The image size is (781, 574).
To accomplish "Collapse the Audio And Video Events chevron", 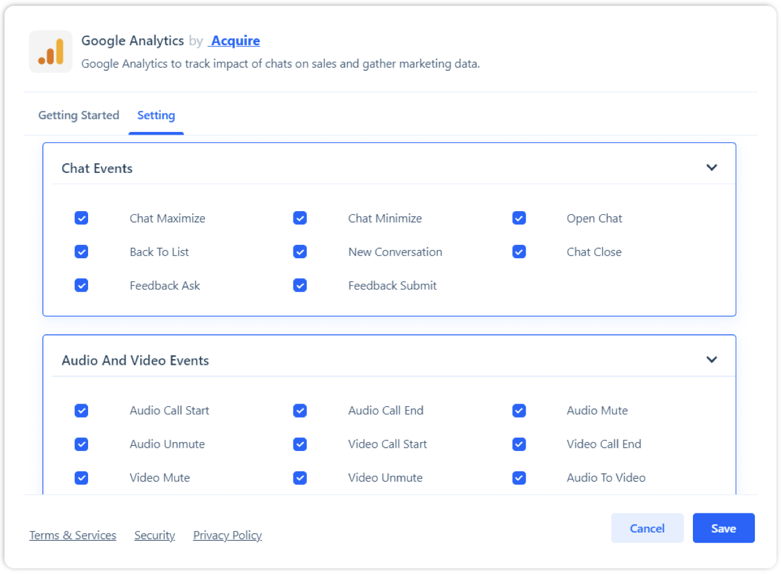I will coord(711,360).
